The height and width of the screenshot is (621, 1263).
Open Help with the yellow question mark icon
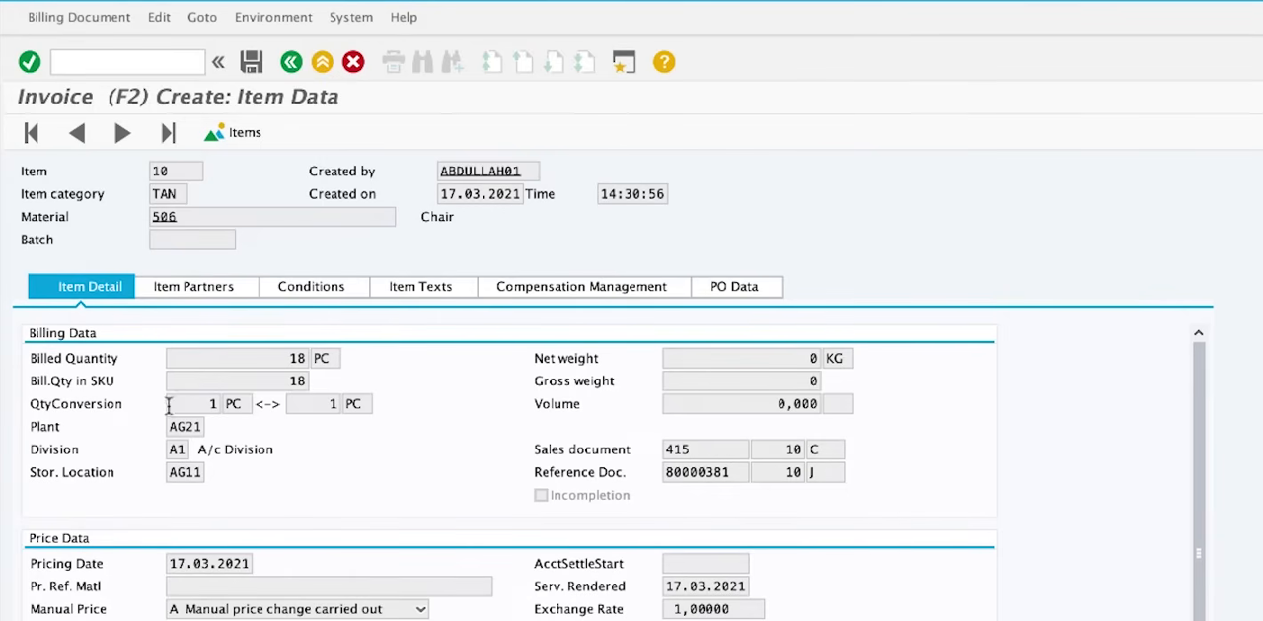664,62
